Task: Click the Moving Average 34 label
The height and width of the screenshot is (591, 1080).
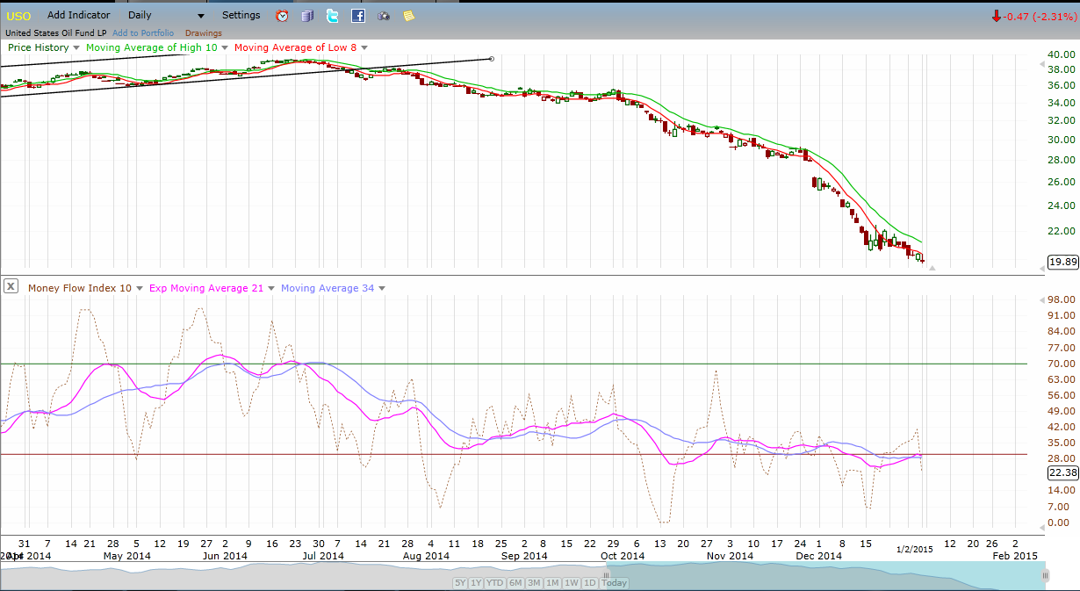Action: tap(327, 288)
